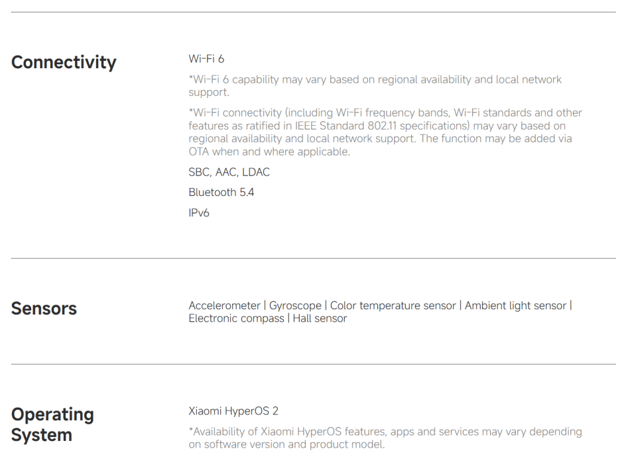630x472 pixels.
Task: Click Hall sensor in the sensors list
Action: pos(320,318)
